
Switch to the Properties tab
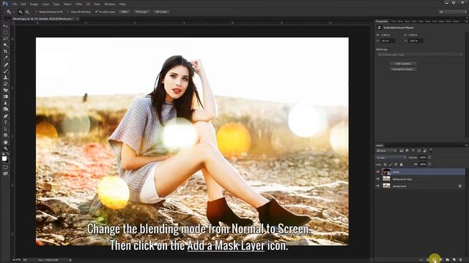(x=382, y=21)
